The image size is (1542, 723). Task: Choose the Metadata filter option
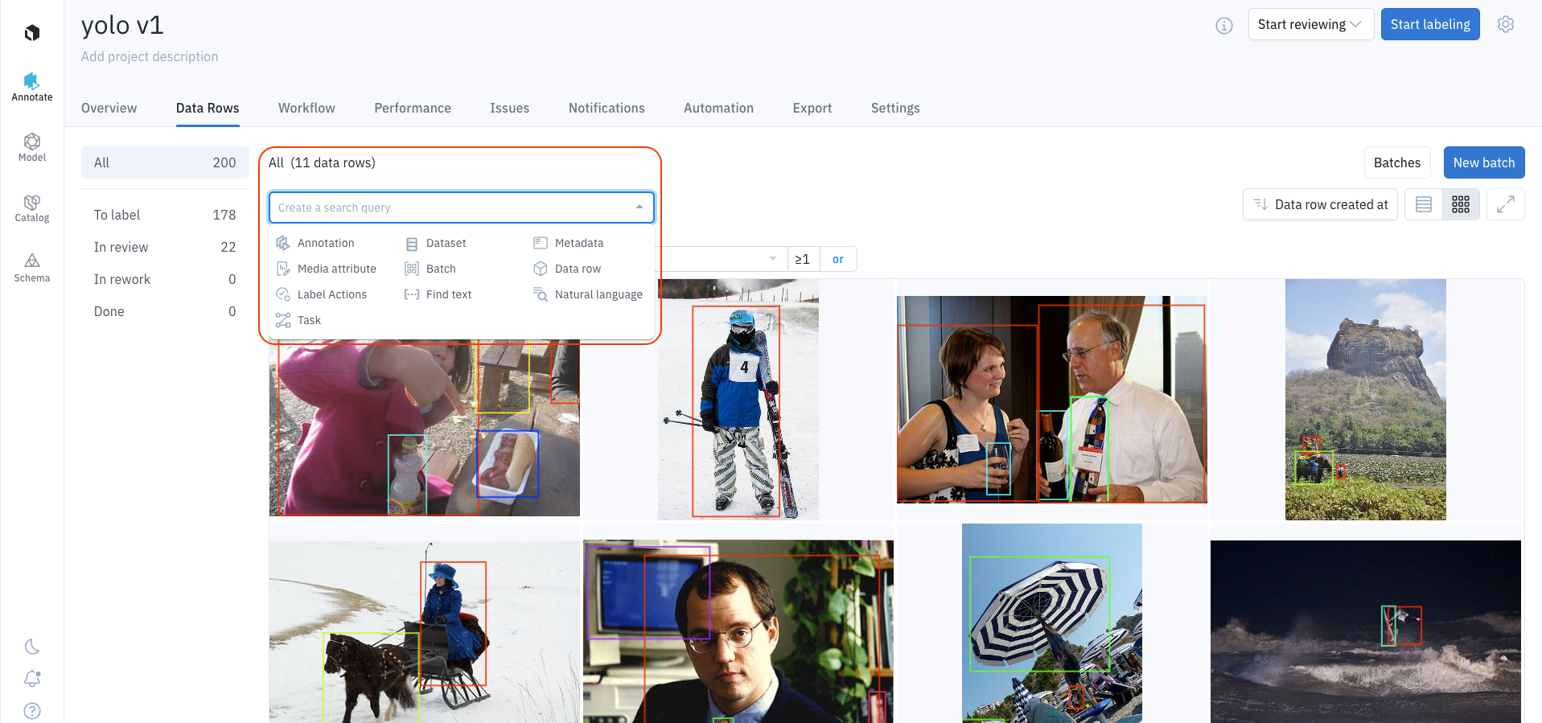[x=568, y=243]
